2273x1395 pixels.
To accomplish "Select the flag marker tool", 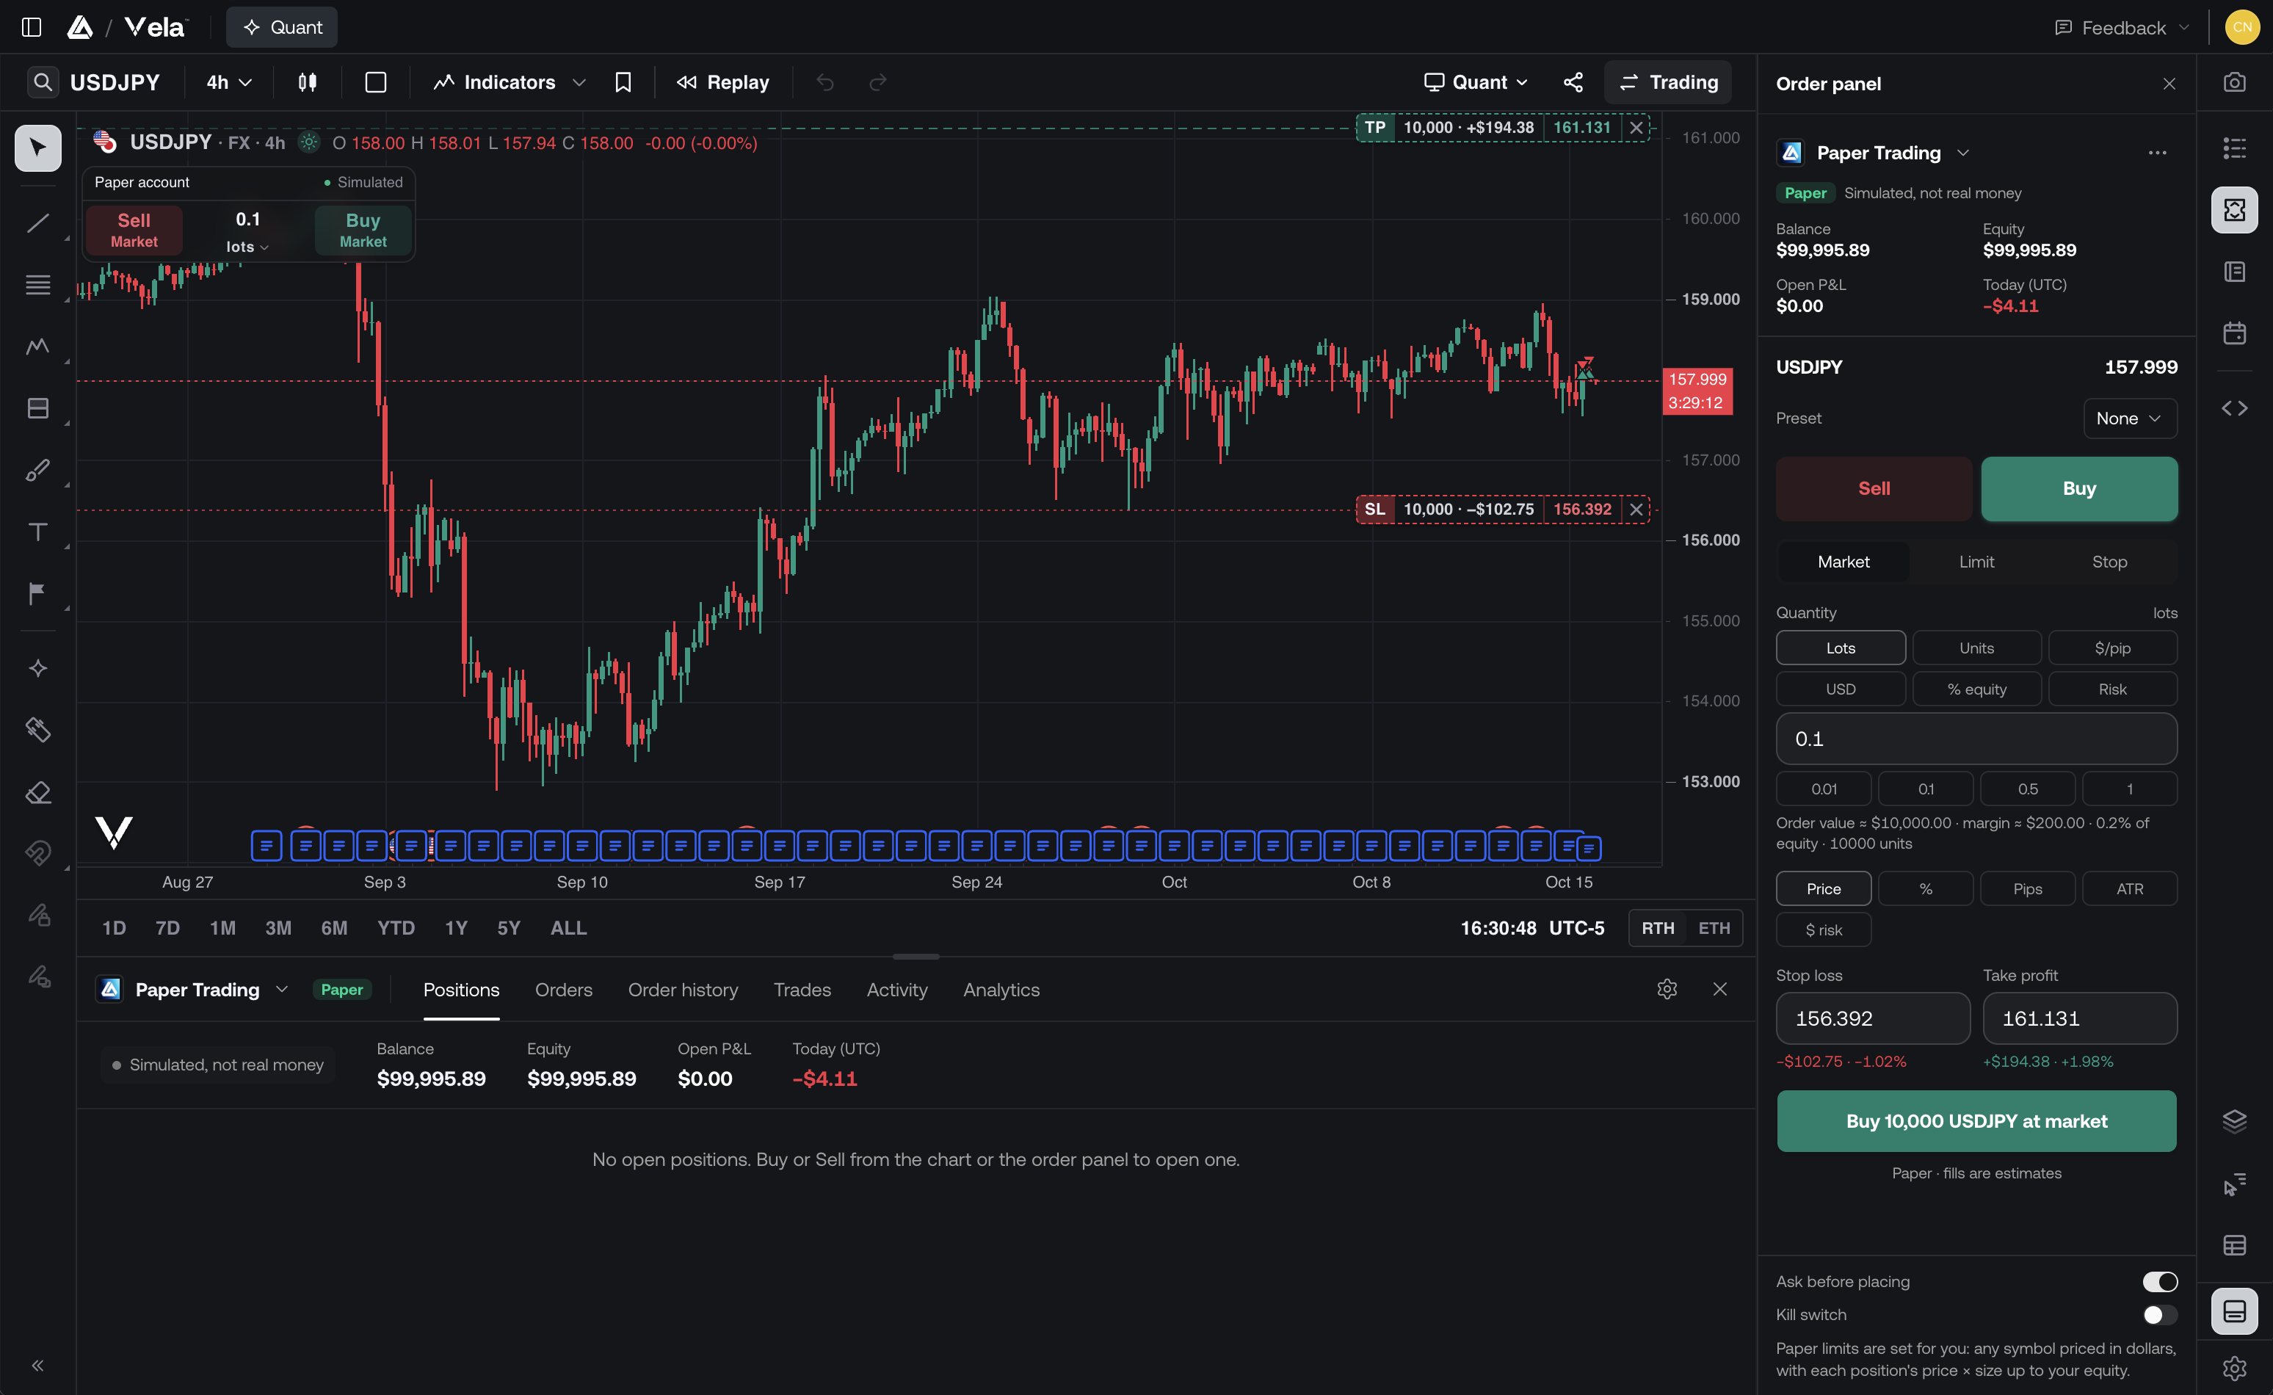I will coord(38,593).
